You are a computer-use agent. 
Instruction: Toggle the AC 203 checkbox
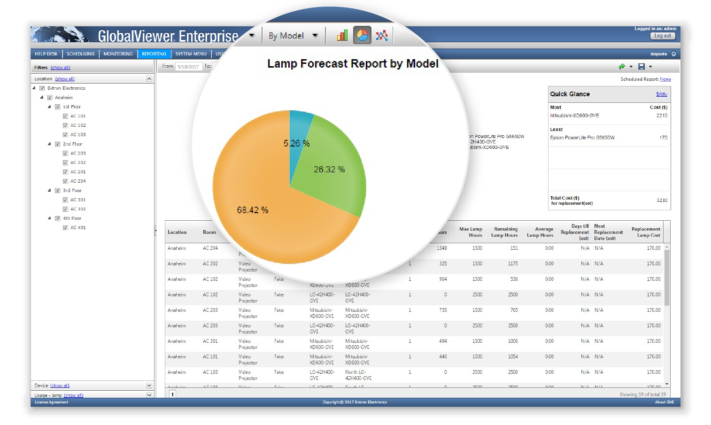(x=65, y=153)
